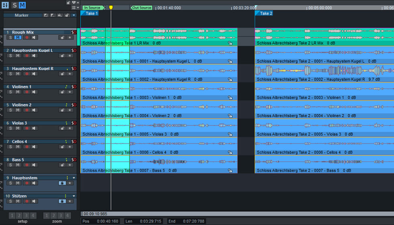This screenshot has height=225, width=394.
Task: Expand the Hauptsystem folder track arrow
Action: click(74, 178)
